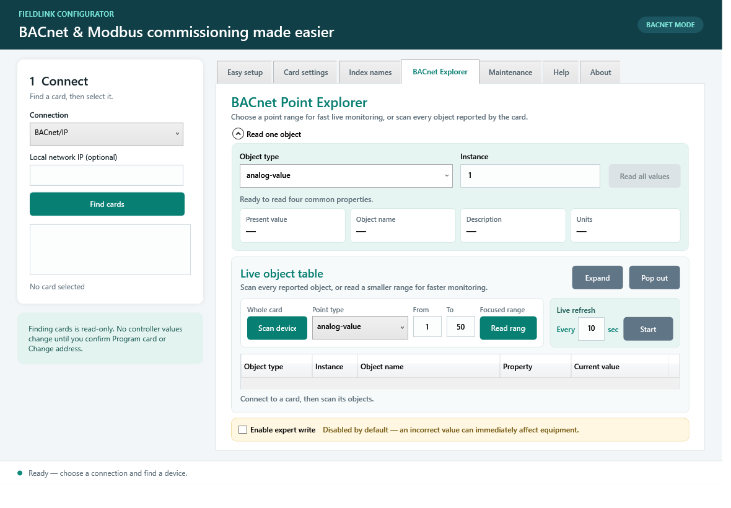Click 'Ready to read four common properties.' text
Viewport: 731px width, 508px height.
click(306, 199)
